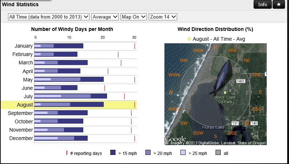Toggle the > 15 mph legend box
The image size is (289, 164).
113,153
